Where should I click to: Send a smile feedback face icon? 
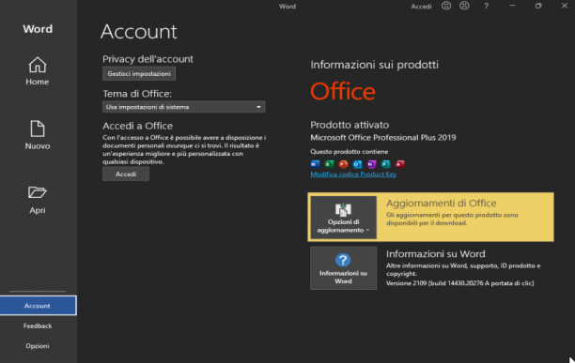point(446,6)
